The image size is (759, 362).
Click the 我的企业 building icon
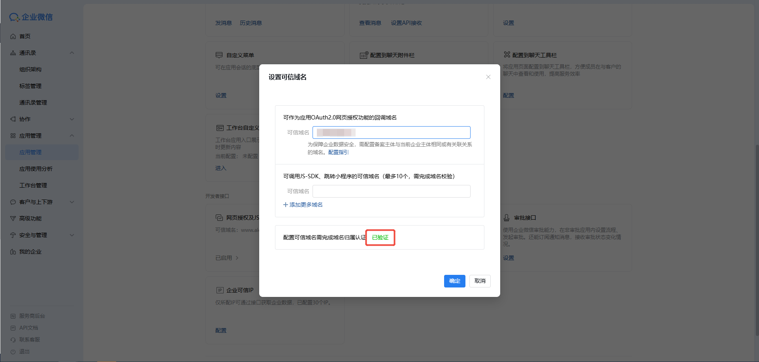(13, 252)
